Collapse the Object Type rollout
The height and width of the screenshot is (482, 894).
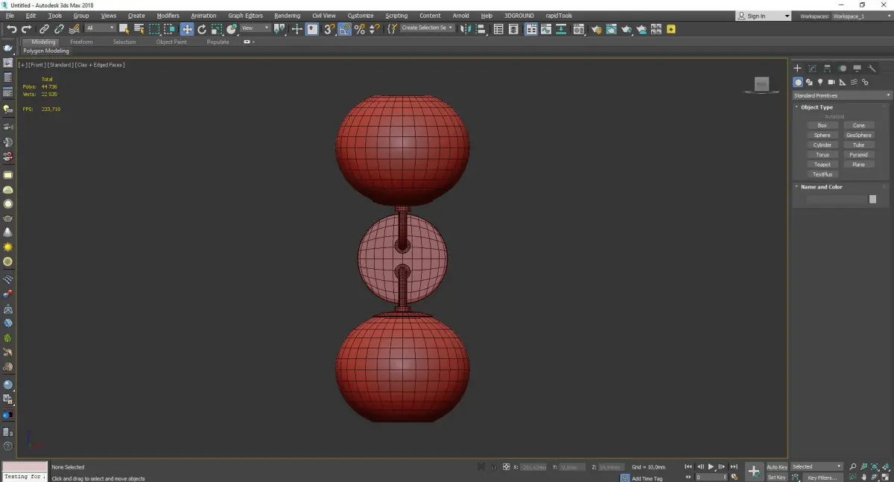(817, 107)
